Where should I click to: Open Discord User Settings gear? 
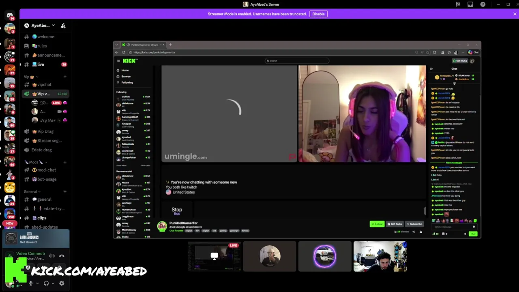[x=62, y=283]
